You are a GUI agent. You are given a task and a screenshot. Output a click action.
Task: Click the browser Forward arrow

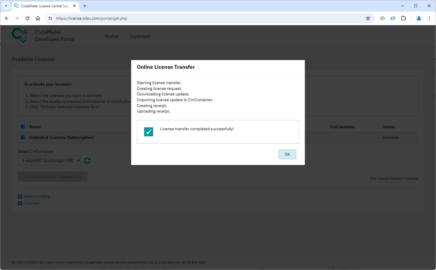[17, 18]
